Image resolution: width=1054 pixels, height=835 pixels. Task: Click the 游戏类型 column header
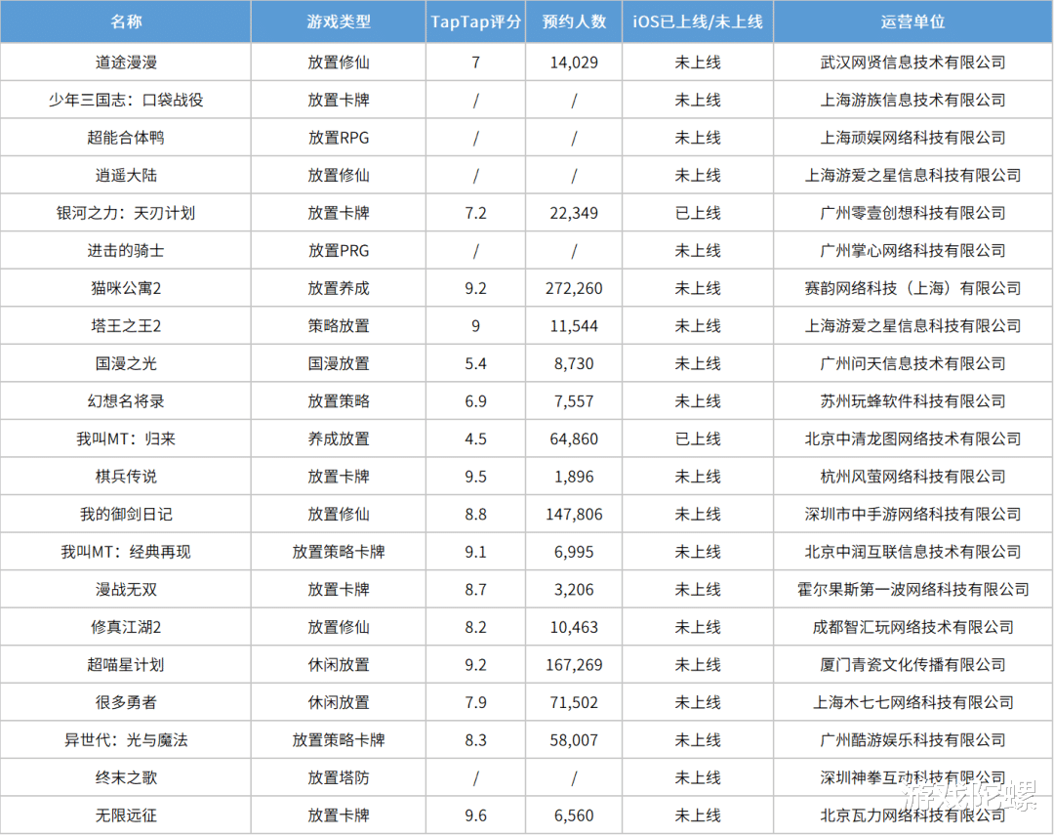(x=339, y=21)
